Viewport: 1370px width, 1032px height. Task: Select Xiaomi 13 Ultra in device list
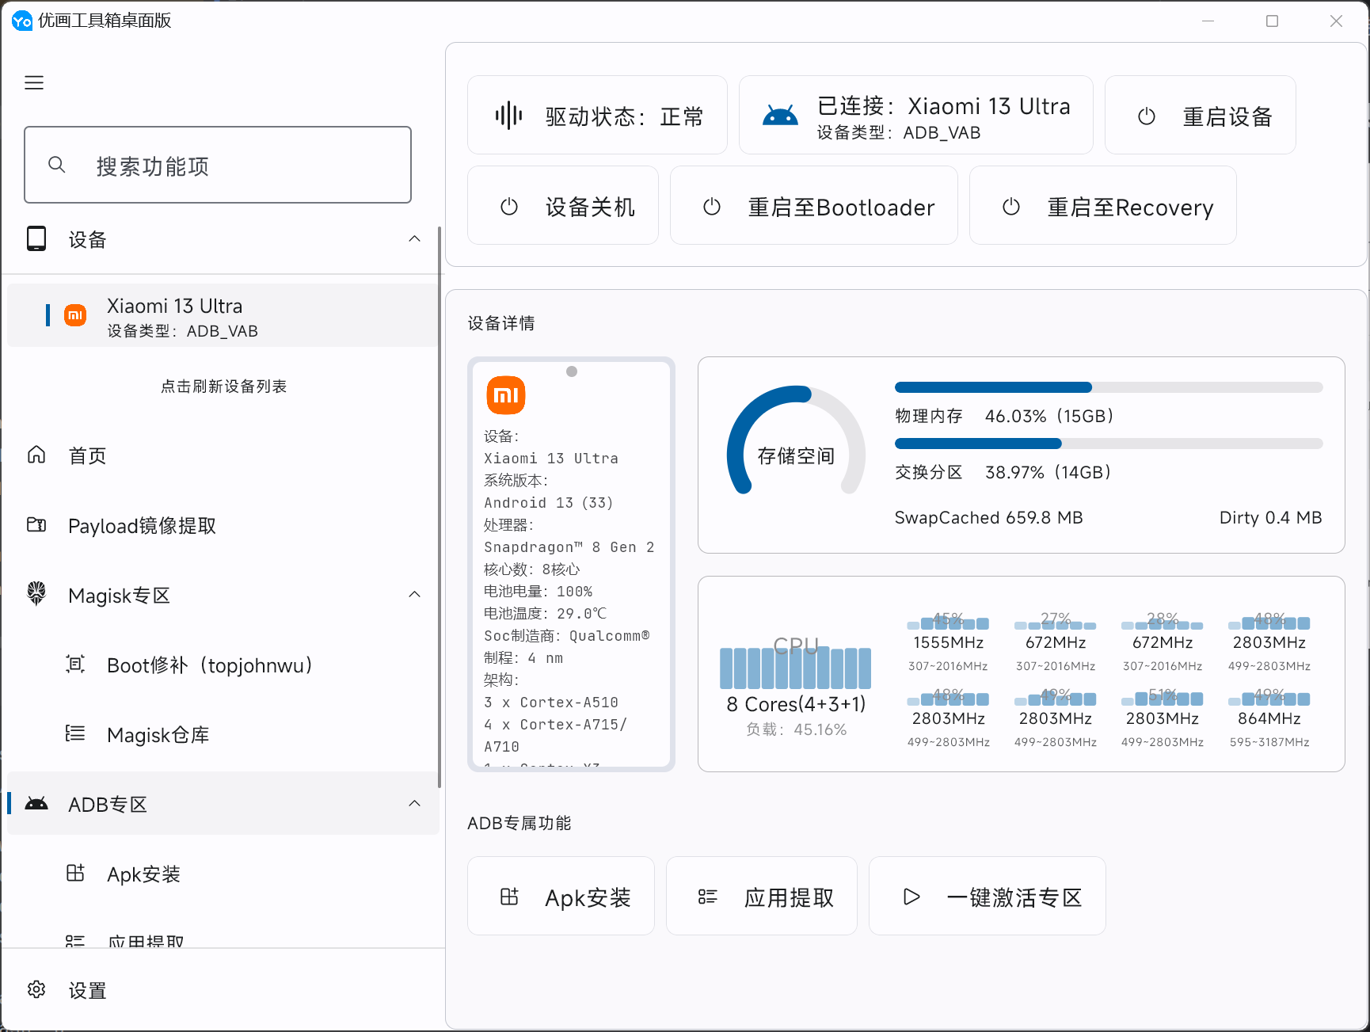point(222,316)
